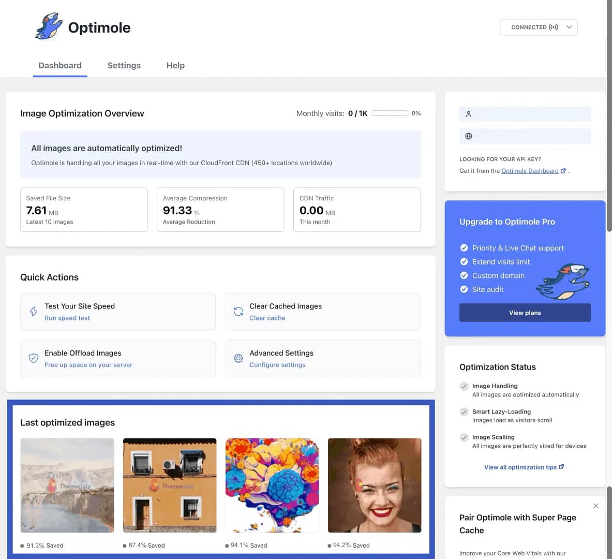Click 'Pair Optimole with Super Page Cache' heading
The width and height of the screenshot is (612, 559).
[x=517, y=524]
